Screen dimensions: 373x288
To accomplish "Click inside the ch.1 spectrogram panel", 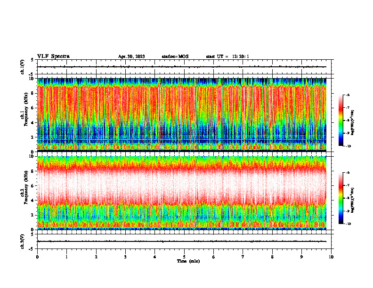I will (182, 115).
